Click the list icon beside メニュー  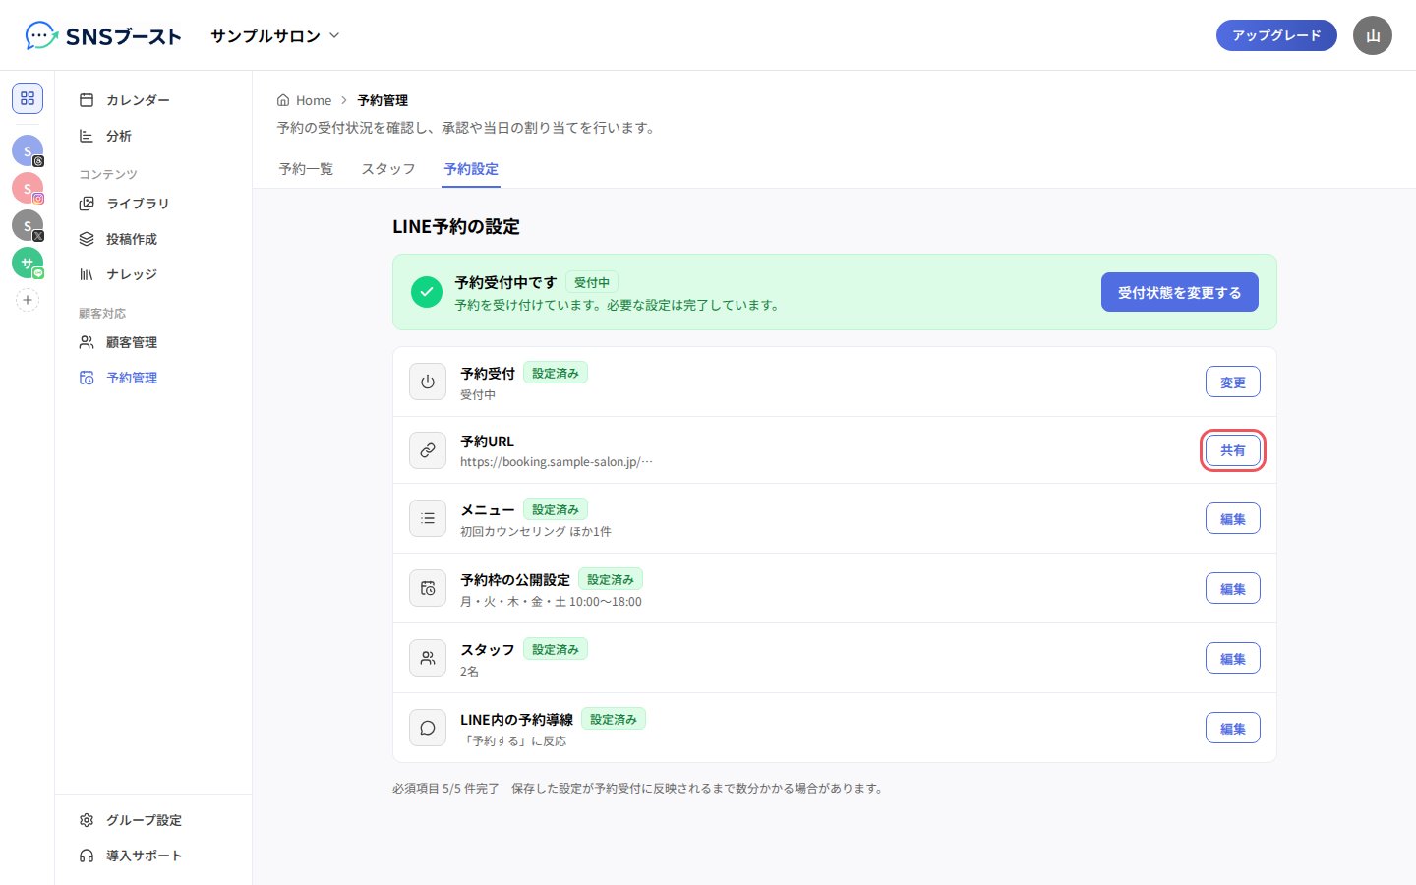(428, 519)
